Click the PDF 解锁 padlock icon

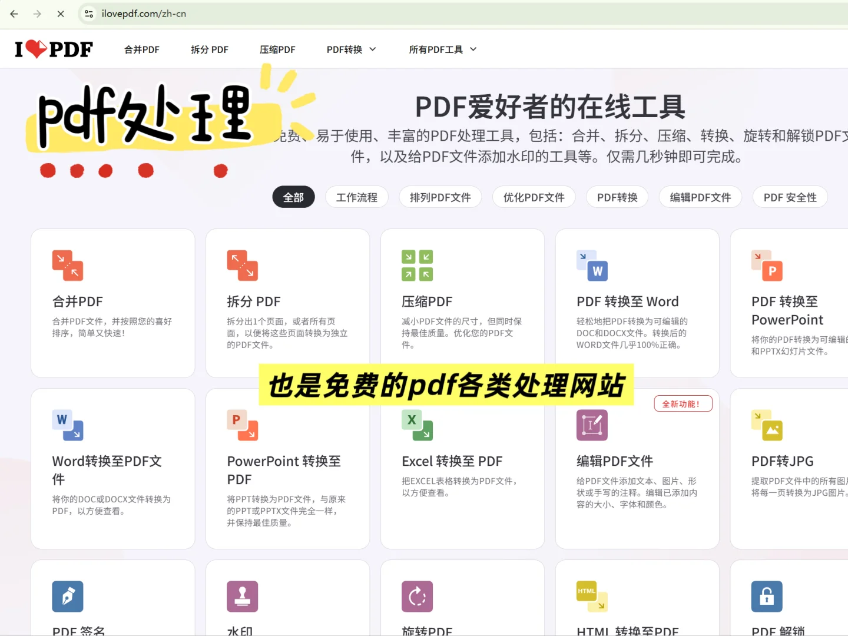(x=767, y=597)
